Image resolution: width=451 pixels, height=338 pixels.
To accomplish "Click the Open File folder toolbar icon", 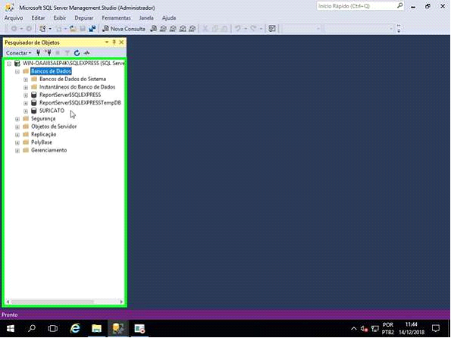I will (x=73, y=29).
